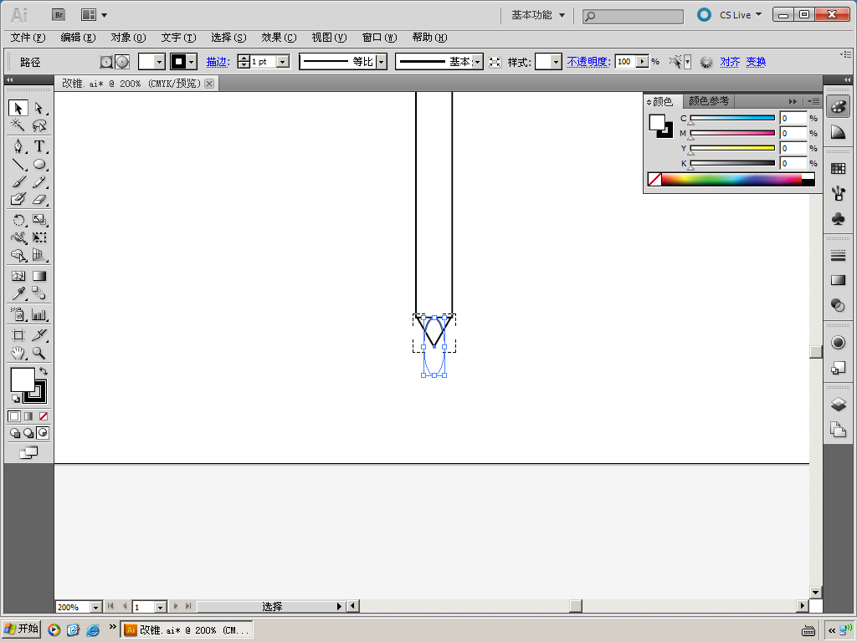Open stroke color dropdown in control bar

pos(191,62)
